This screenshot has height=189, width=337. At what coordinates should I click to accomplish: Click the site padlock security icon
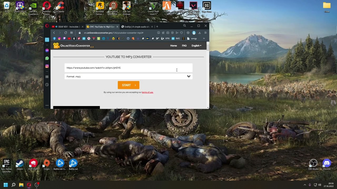point(80,33)
